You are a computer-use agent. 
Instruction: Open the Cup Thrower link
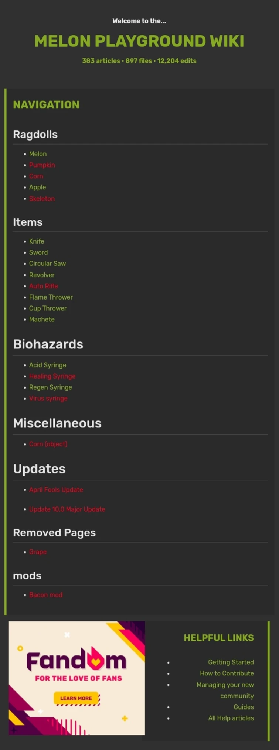click(x=48, y=308)
